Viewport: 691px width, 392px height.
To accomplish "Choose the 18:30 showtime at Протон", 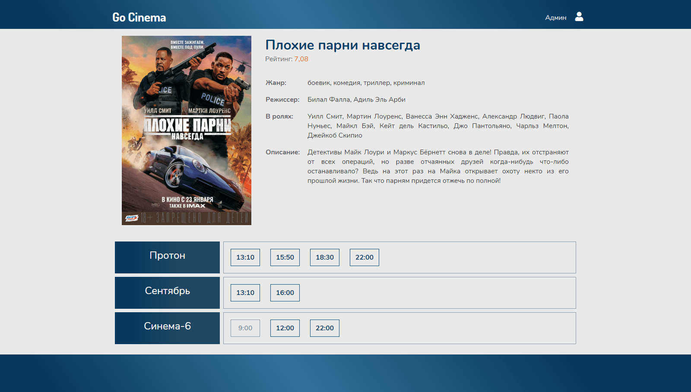I will coord(325,257).
